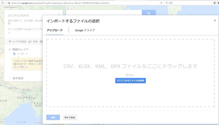Click the preview eye icon

pos(41,42)
